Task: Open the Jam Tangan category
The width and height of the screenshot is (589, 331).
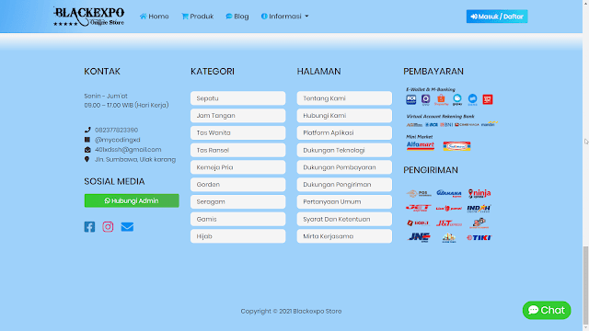Action: pos(237,116)
